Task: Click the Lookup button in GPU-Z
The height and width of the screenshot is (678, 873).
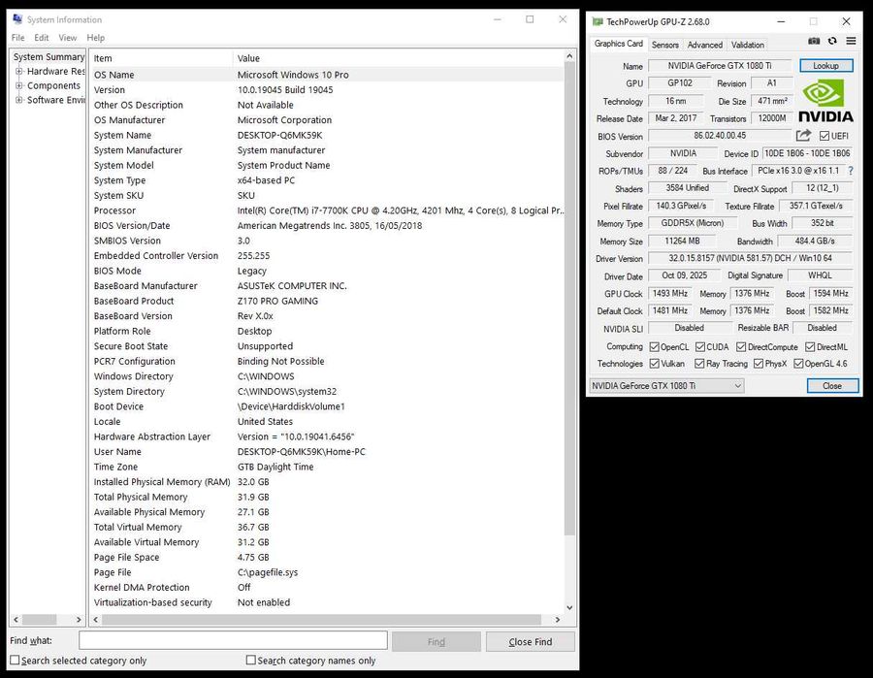Action: [826, 66]
